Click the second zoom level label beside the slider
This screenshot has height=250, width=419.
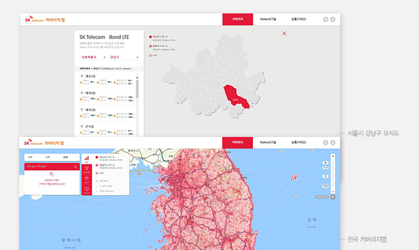pos(325,168)
